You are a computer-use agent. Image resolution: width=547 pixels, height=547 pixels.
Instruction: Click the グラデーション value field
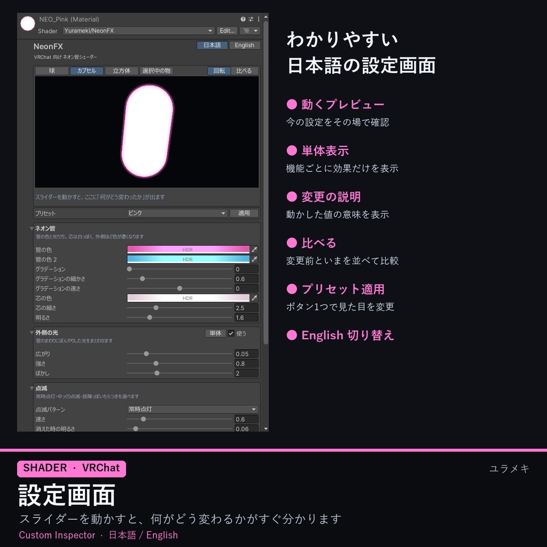coord(246,269)
